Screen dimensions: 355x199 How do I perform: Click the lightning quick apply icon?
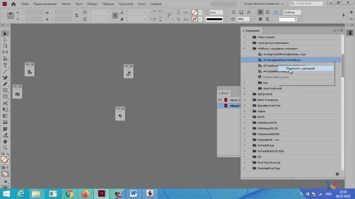point(343,15)
